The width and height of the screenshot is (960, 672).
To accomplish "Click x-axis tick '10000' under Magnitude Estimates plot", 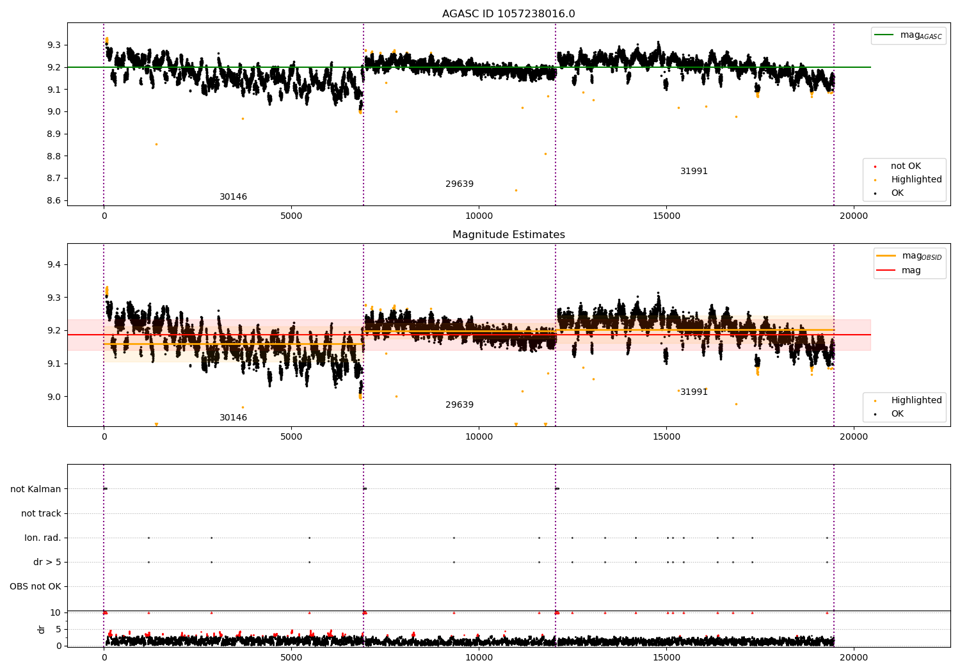I will click(x=479, y=437).
